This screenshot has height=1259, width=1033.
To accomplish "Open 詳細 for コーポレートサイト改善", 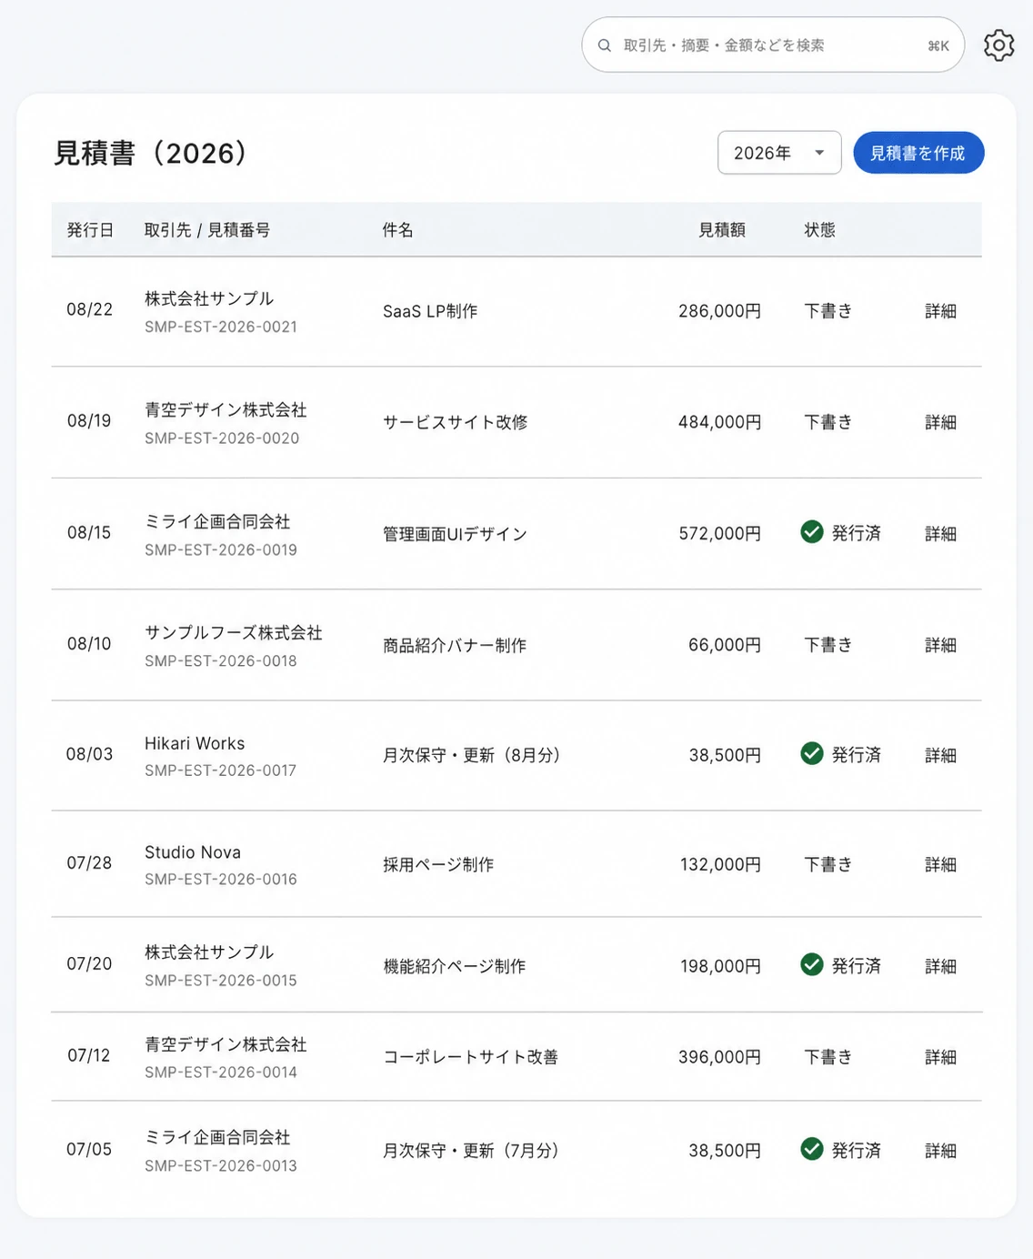I will tap(940, 1057).
